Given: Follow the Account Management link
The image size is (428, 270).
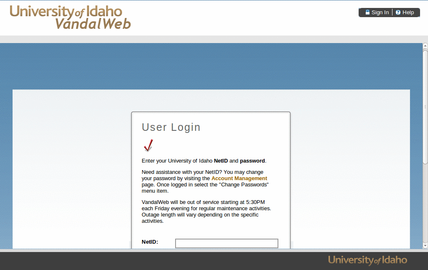Looking at the screenshot, I should [239, 178].
